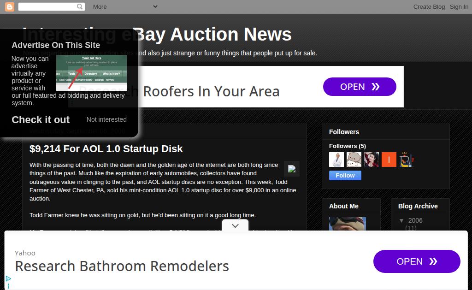Click Create Blog in the navbar
The width and height of the screenshot is (472, 290).
pos(429,6)
